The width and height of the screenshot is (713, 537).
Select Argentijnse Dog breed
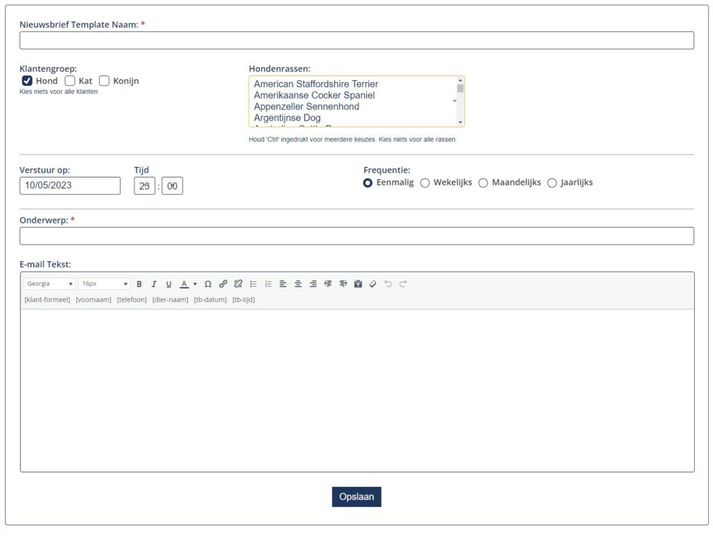287,118
